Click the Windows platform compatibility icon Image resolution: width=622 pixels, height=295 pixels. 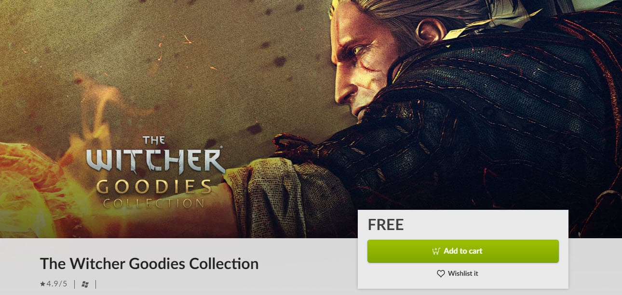85,284
